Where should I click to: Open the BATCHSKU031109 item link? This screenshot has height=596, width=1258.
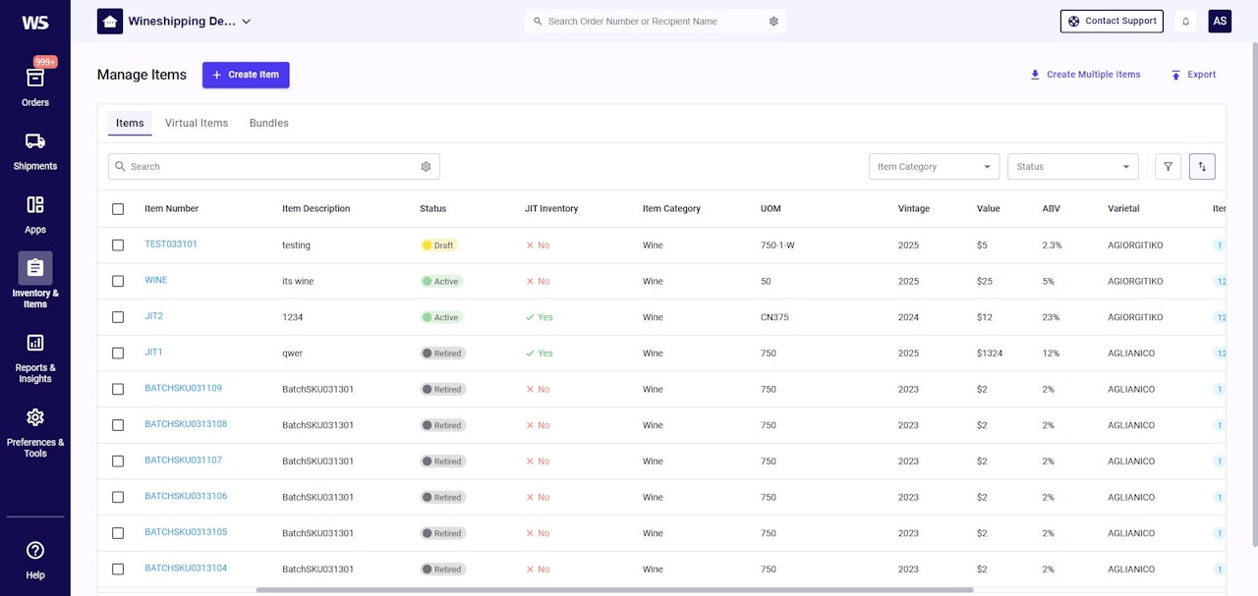[x=183, y=389]
